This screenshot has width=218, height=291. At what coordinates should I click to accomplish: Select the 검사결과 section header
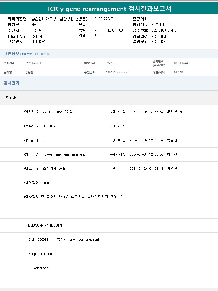click(x=12, y=83)
